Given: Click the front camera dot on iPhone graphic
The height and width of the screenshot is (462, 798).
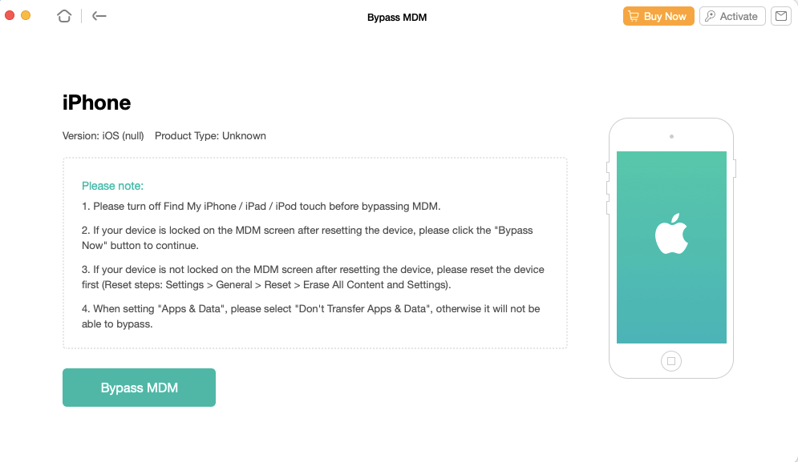Looking at the screenshot, I should (x=671, y=136).
